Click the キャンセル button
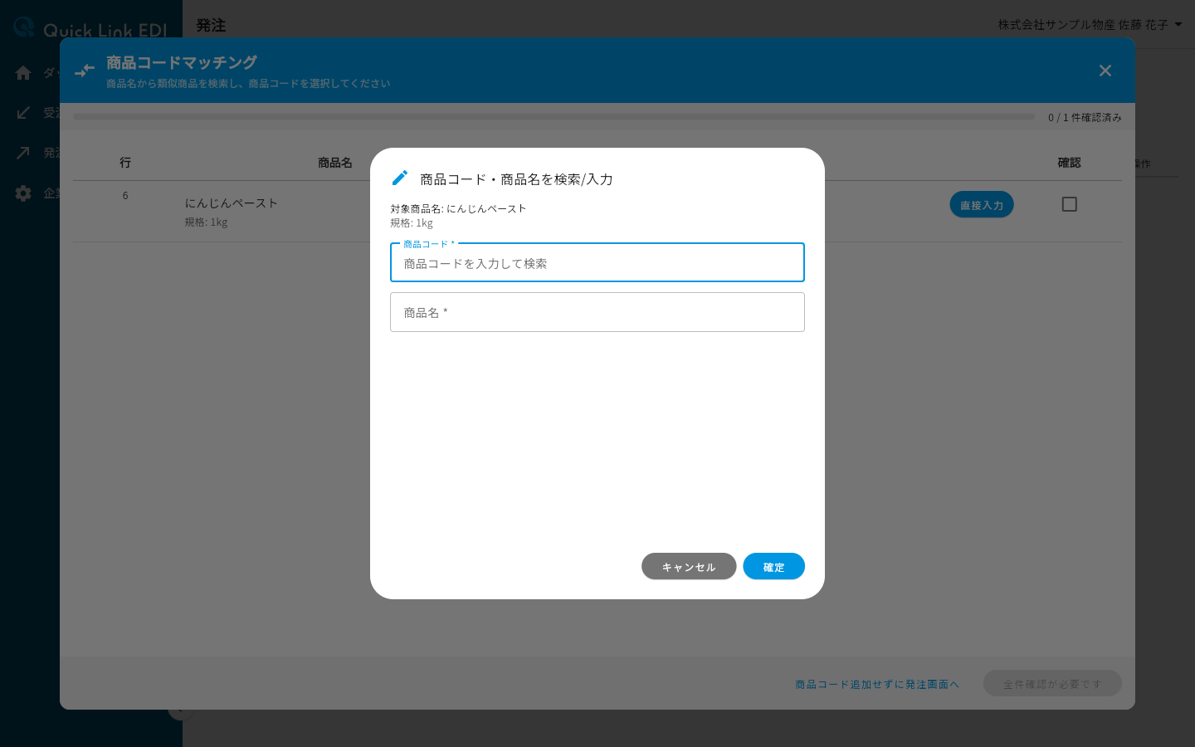The width and height of the screenshot is (1195, 747). tap(689, 566)
